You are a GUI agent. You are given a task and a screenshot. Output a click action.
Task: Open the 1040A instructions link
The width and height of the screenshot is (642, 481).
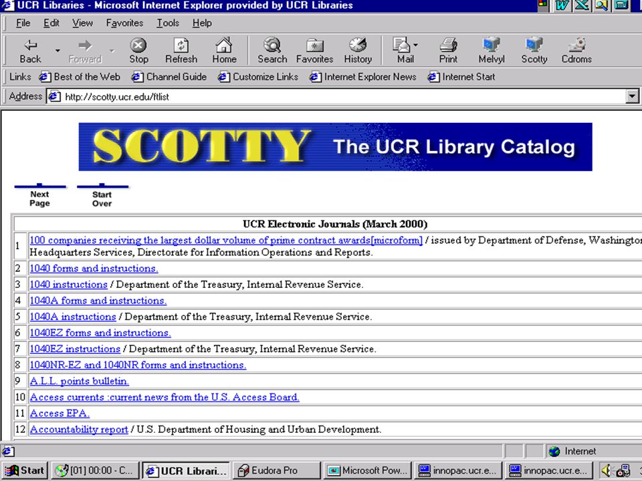pos(73,317)
